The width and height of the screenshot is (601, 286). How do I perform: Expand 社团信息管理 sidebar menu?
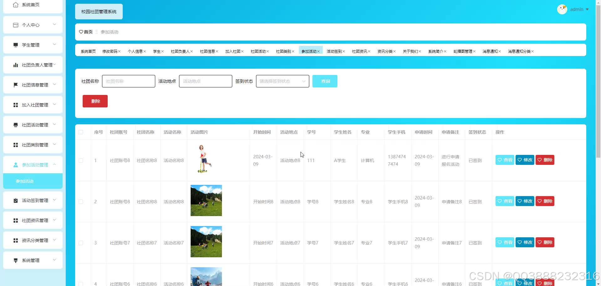point(54,84)
